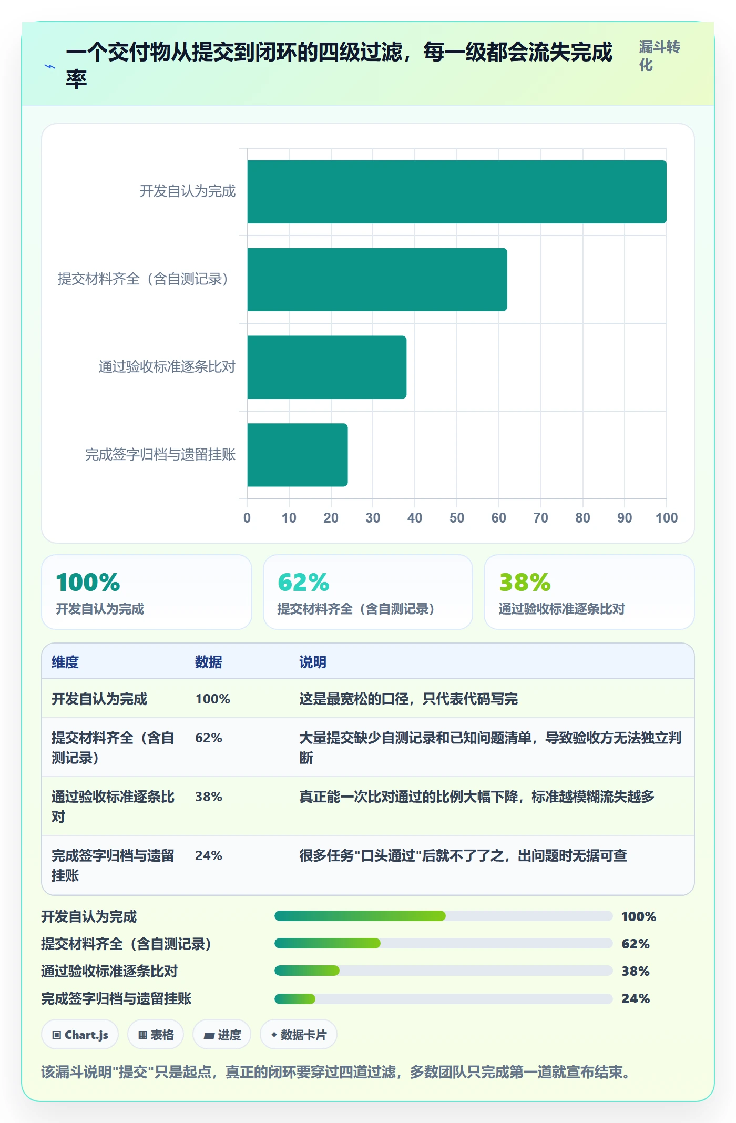Click the 24% value beside the last progress bar
Image resolution: width=736 pixels, height=1123 pixels.
tap(636, 998)
